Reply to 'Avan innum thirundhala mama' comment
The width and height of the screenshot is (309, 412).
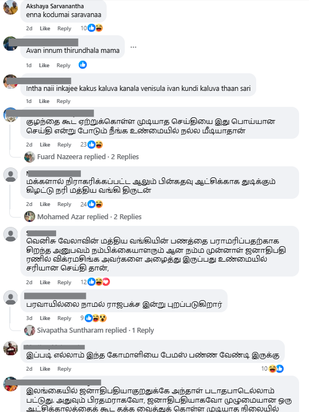tap(63, 65)
